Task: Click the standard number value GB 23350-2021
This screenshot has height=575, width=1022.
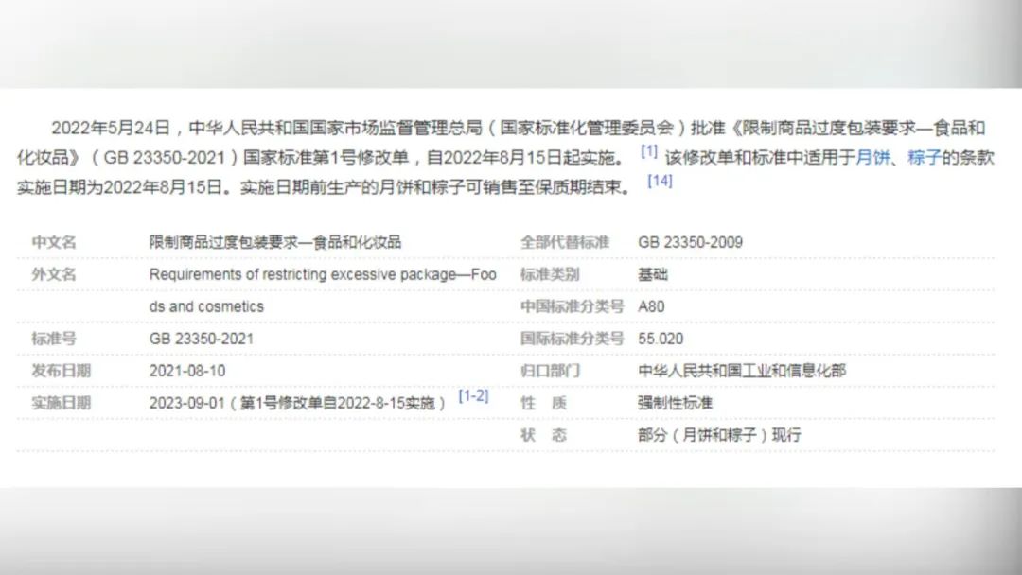Action: (202, 339)
